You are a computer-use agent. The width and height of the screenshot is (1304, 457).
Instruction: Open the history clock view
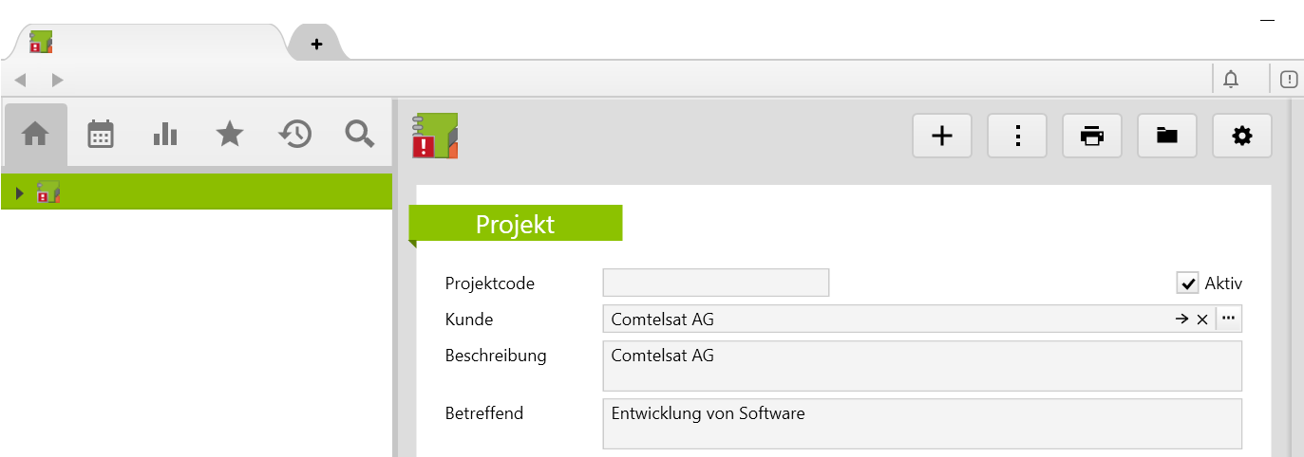(294, 135)
